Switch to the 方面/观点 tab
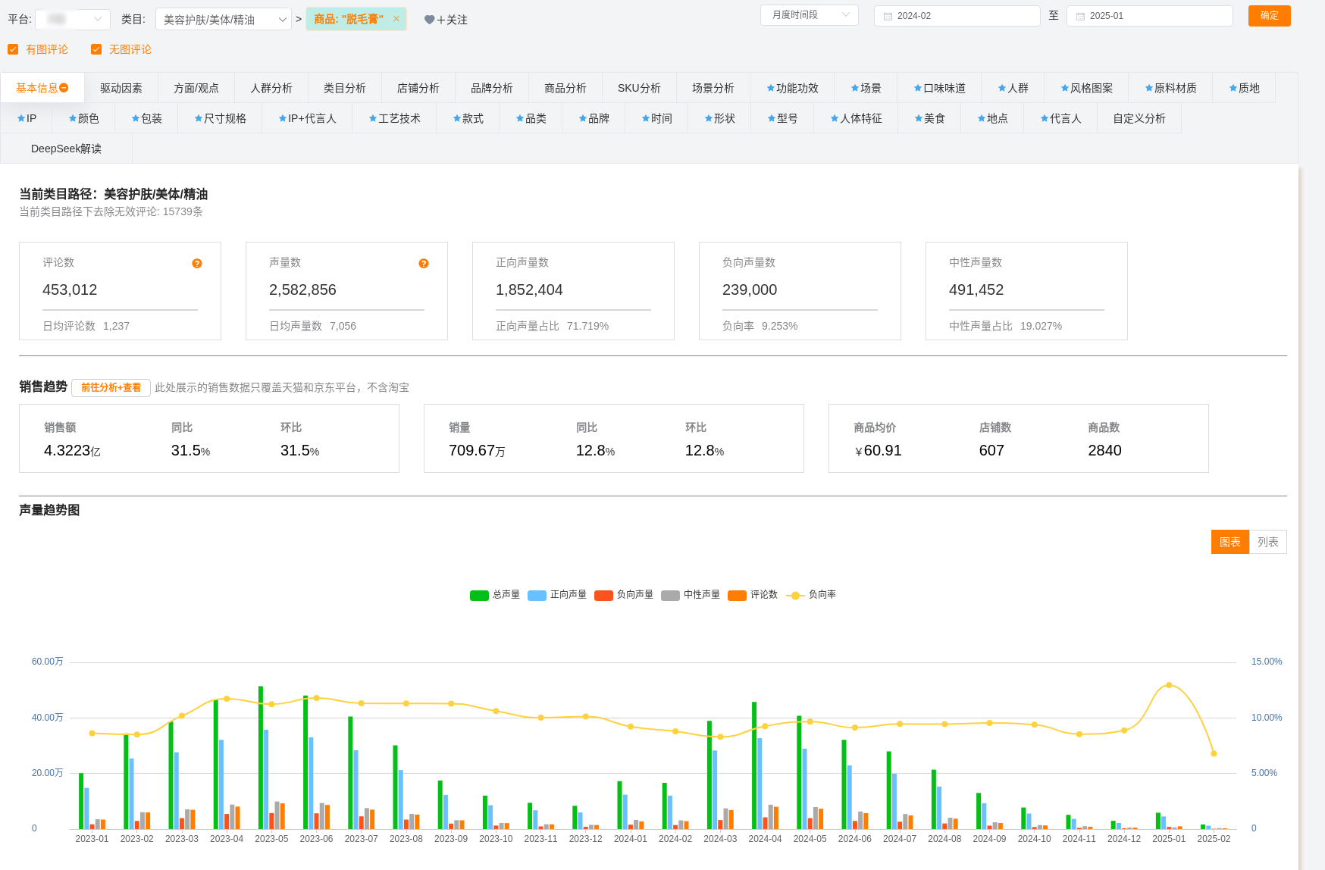Viewport: 1325px width, 870px height. click(x=196, y=88)
